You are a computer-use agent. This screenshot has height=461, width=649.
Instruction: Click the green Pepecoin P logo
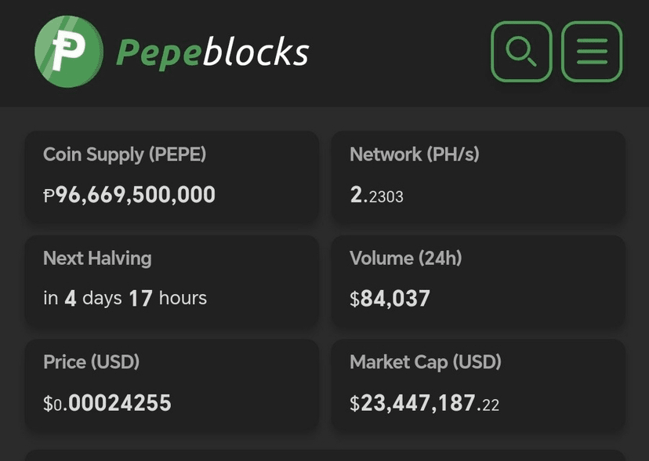click(69, 52)
